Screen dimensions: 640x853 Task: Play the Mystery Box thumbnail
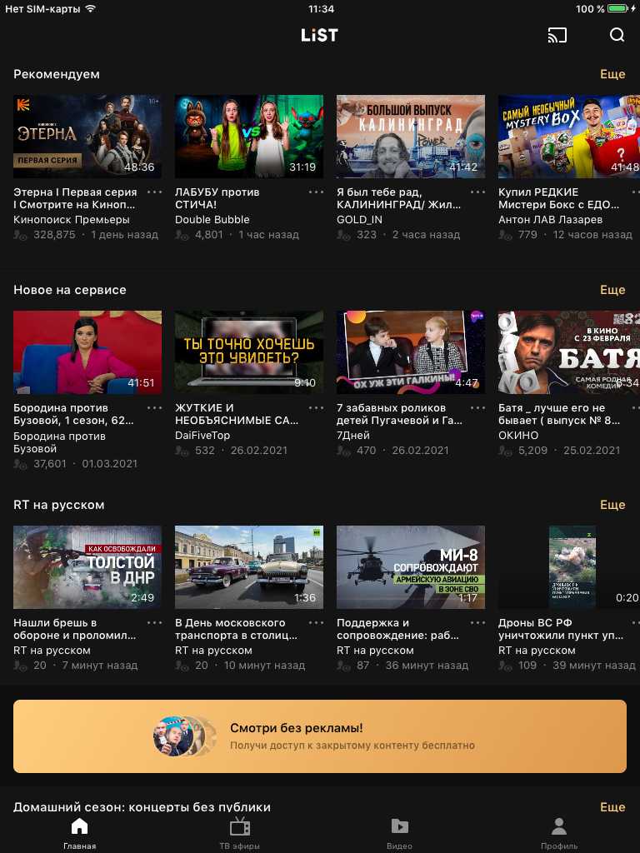pyautogui.click(x=569, y=137)
